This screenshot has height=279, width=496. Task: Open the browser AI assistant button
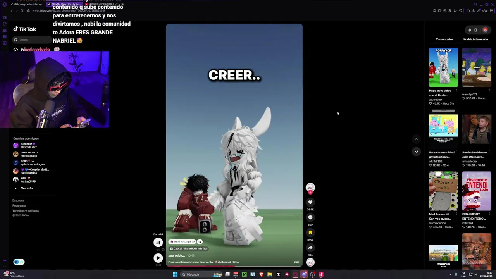click(485, 11)
